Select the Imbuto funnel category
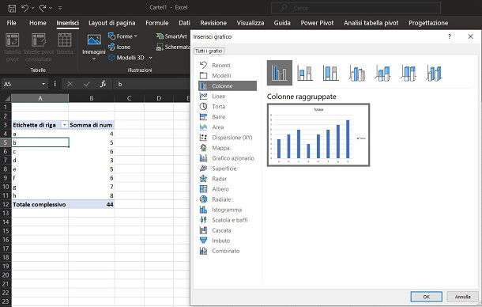Screen dimensions: 482x307 pyautogui.click(x=228, y=241)
